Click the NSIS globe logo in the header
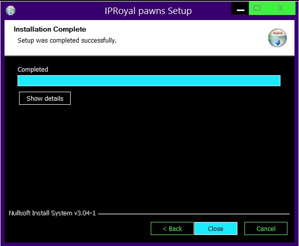The height and width of the screenshot is (246, 299). [x=277, y=38]
